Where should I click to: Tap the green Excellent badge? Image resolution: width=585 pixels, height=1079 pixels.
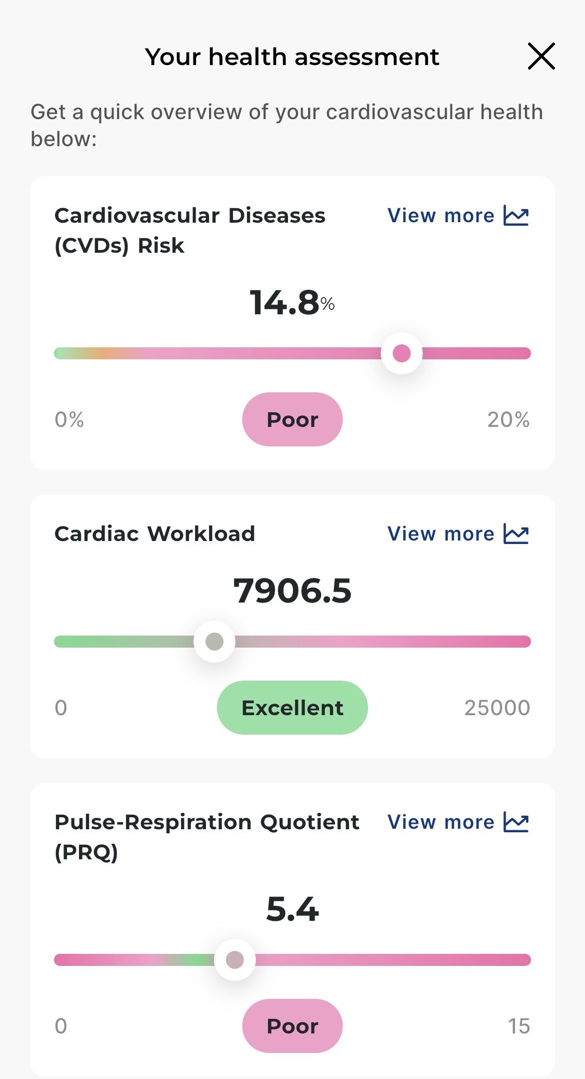coord(292,708)
